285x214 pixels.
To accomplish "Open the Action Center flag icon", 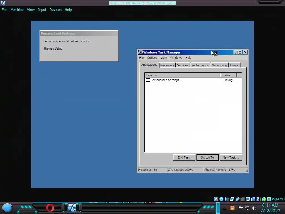I will coord(241,208).
